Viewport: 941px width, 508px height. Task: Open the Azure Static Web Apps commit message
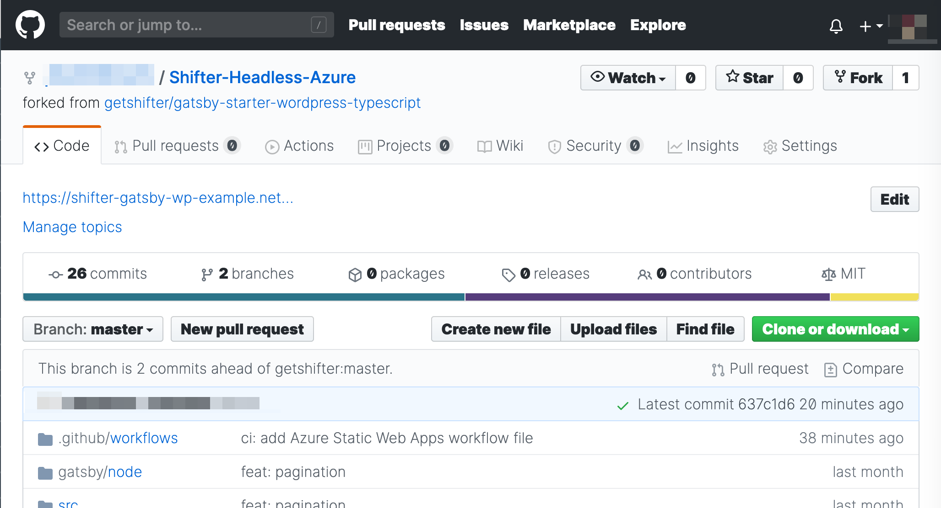click(387, 438)
